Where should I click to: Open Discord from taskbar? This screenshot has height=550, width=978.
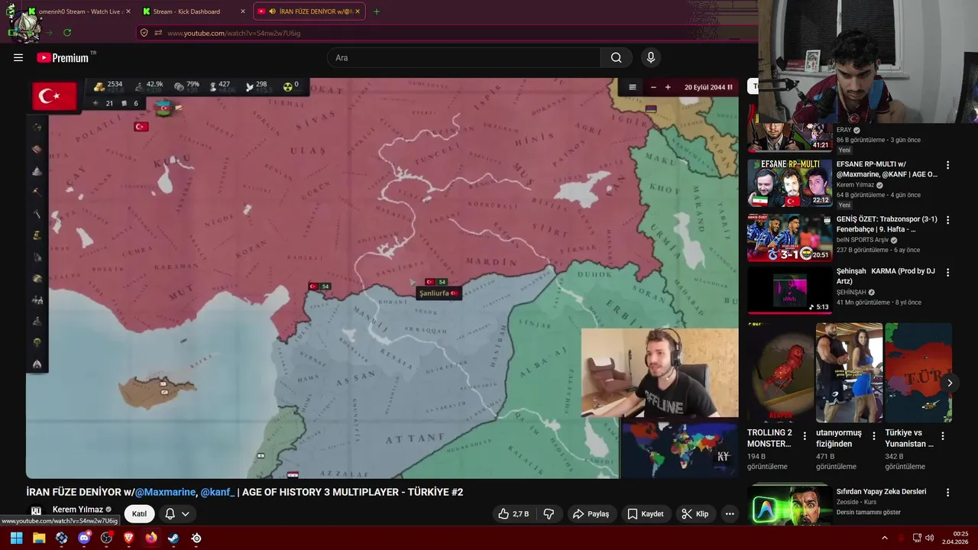[84, 539]
